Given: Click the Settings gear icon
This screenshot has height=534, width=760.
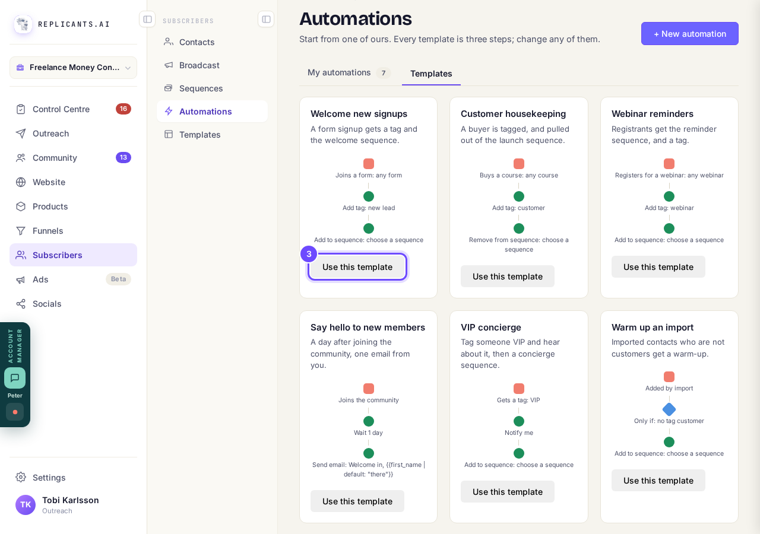Looking at the screenshot, I should (21, 478).
